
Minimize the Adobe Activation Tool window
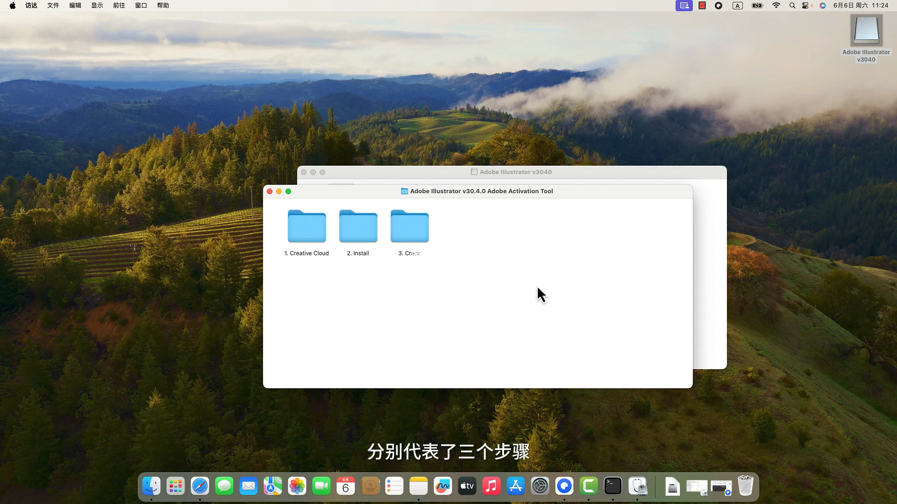tap(279, 191)
